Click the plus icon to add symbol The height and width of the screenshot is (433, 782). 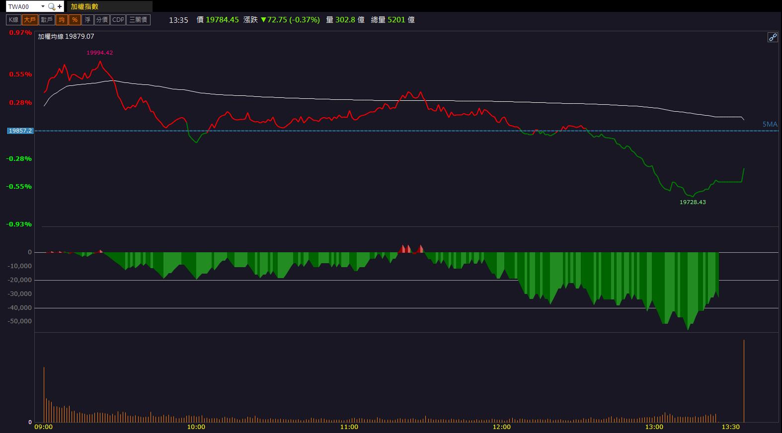click(x=60, y=6)
